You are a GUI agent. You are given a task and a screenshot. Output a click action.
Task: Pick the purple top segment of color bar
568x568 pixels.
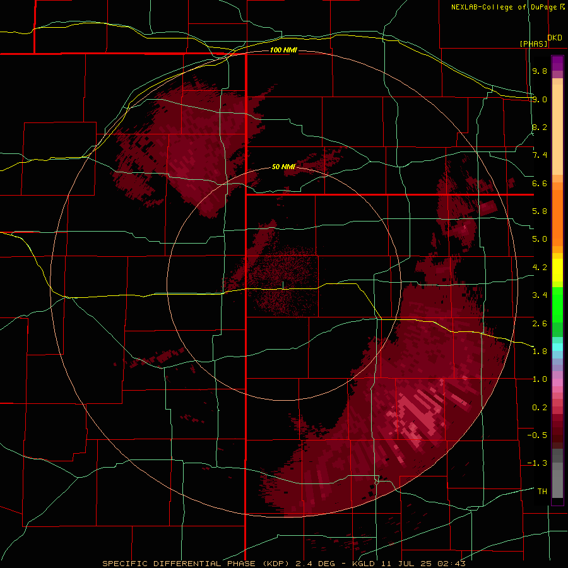[x=557, y=63]
